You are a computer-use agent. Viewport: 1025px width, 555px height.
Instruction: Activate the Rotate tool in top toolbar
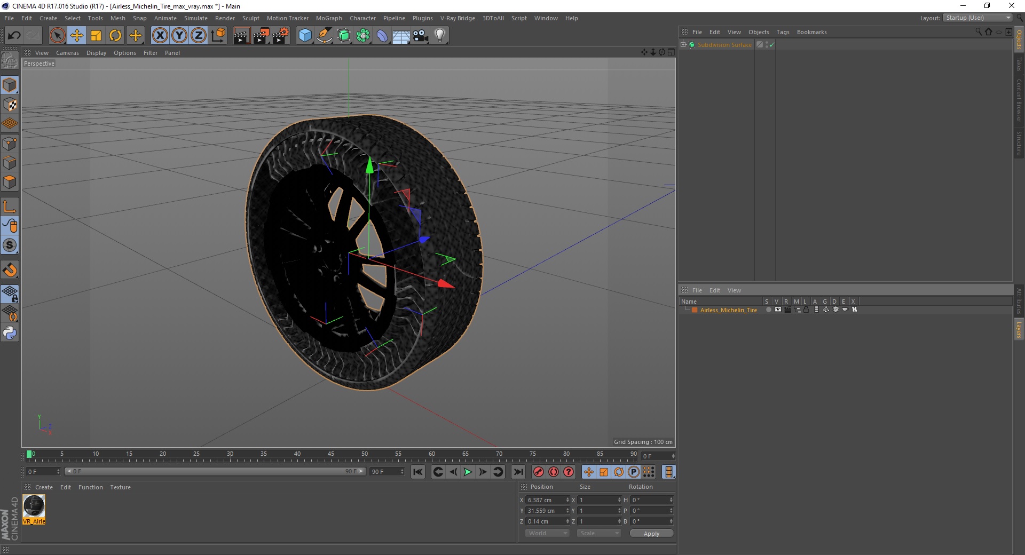(x=115, y=36)
